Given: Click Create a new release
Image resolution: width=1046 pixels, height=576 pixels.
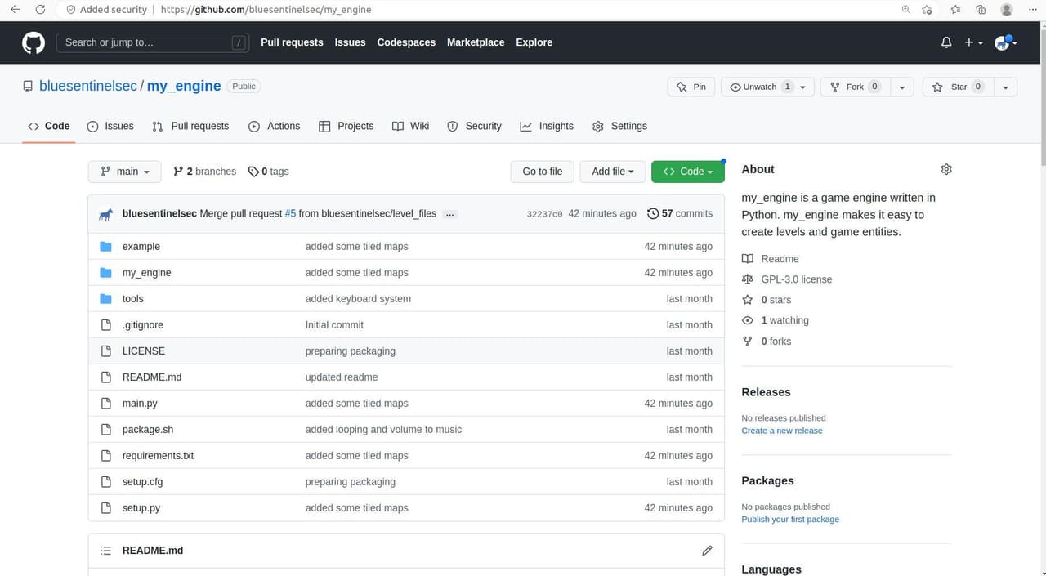Looking at the screenshot, I should 782,431.
